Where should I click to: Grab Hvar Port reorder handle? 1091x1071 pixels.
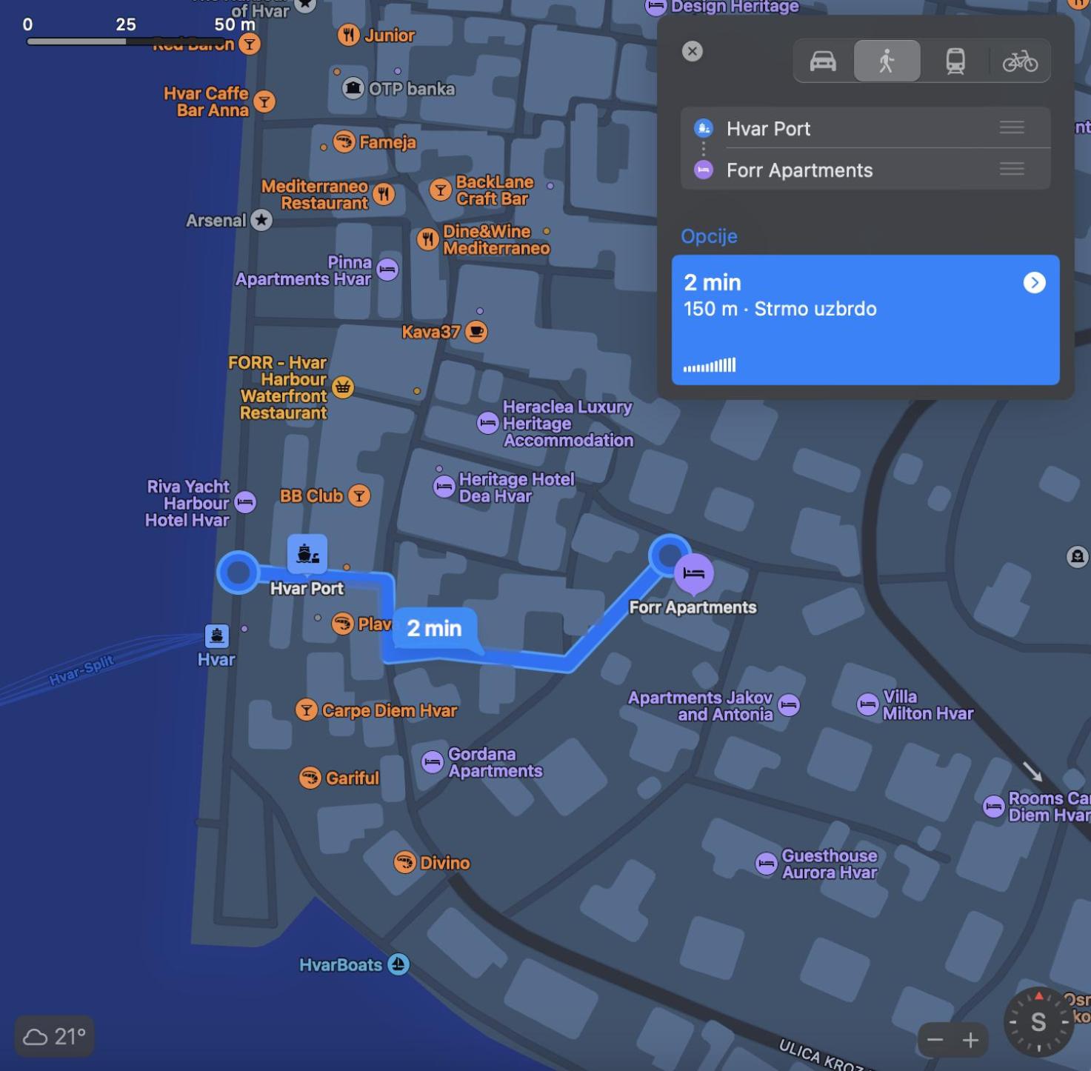tap(1011, 127)
